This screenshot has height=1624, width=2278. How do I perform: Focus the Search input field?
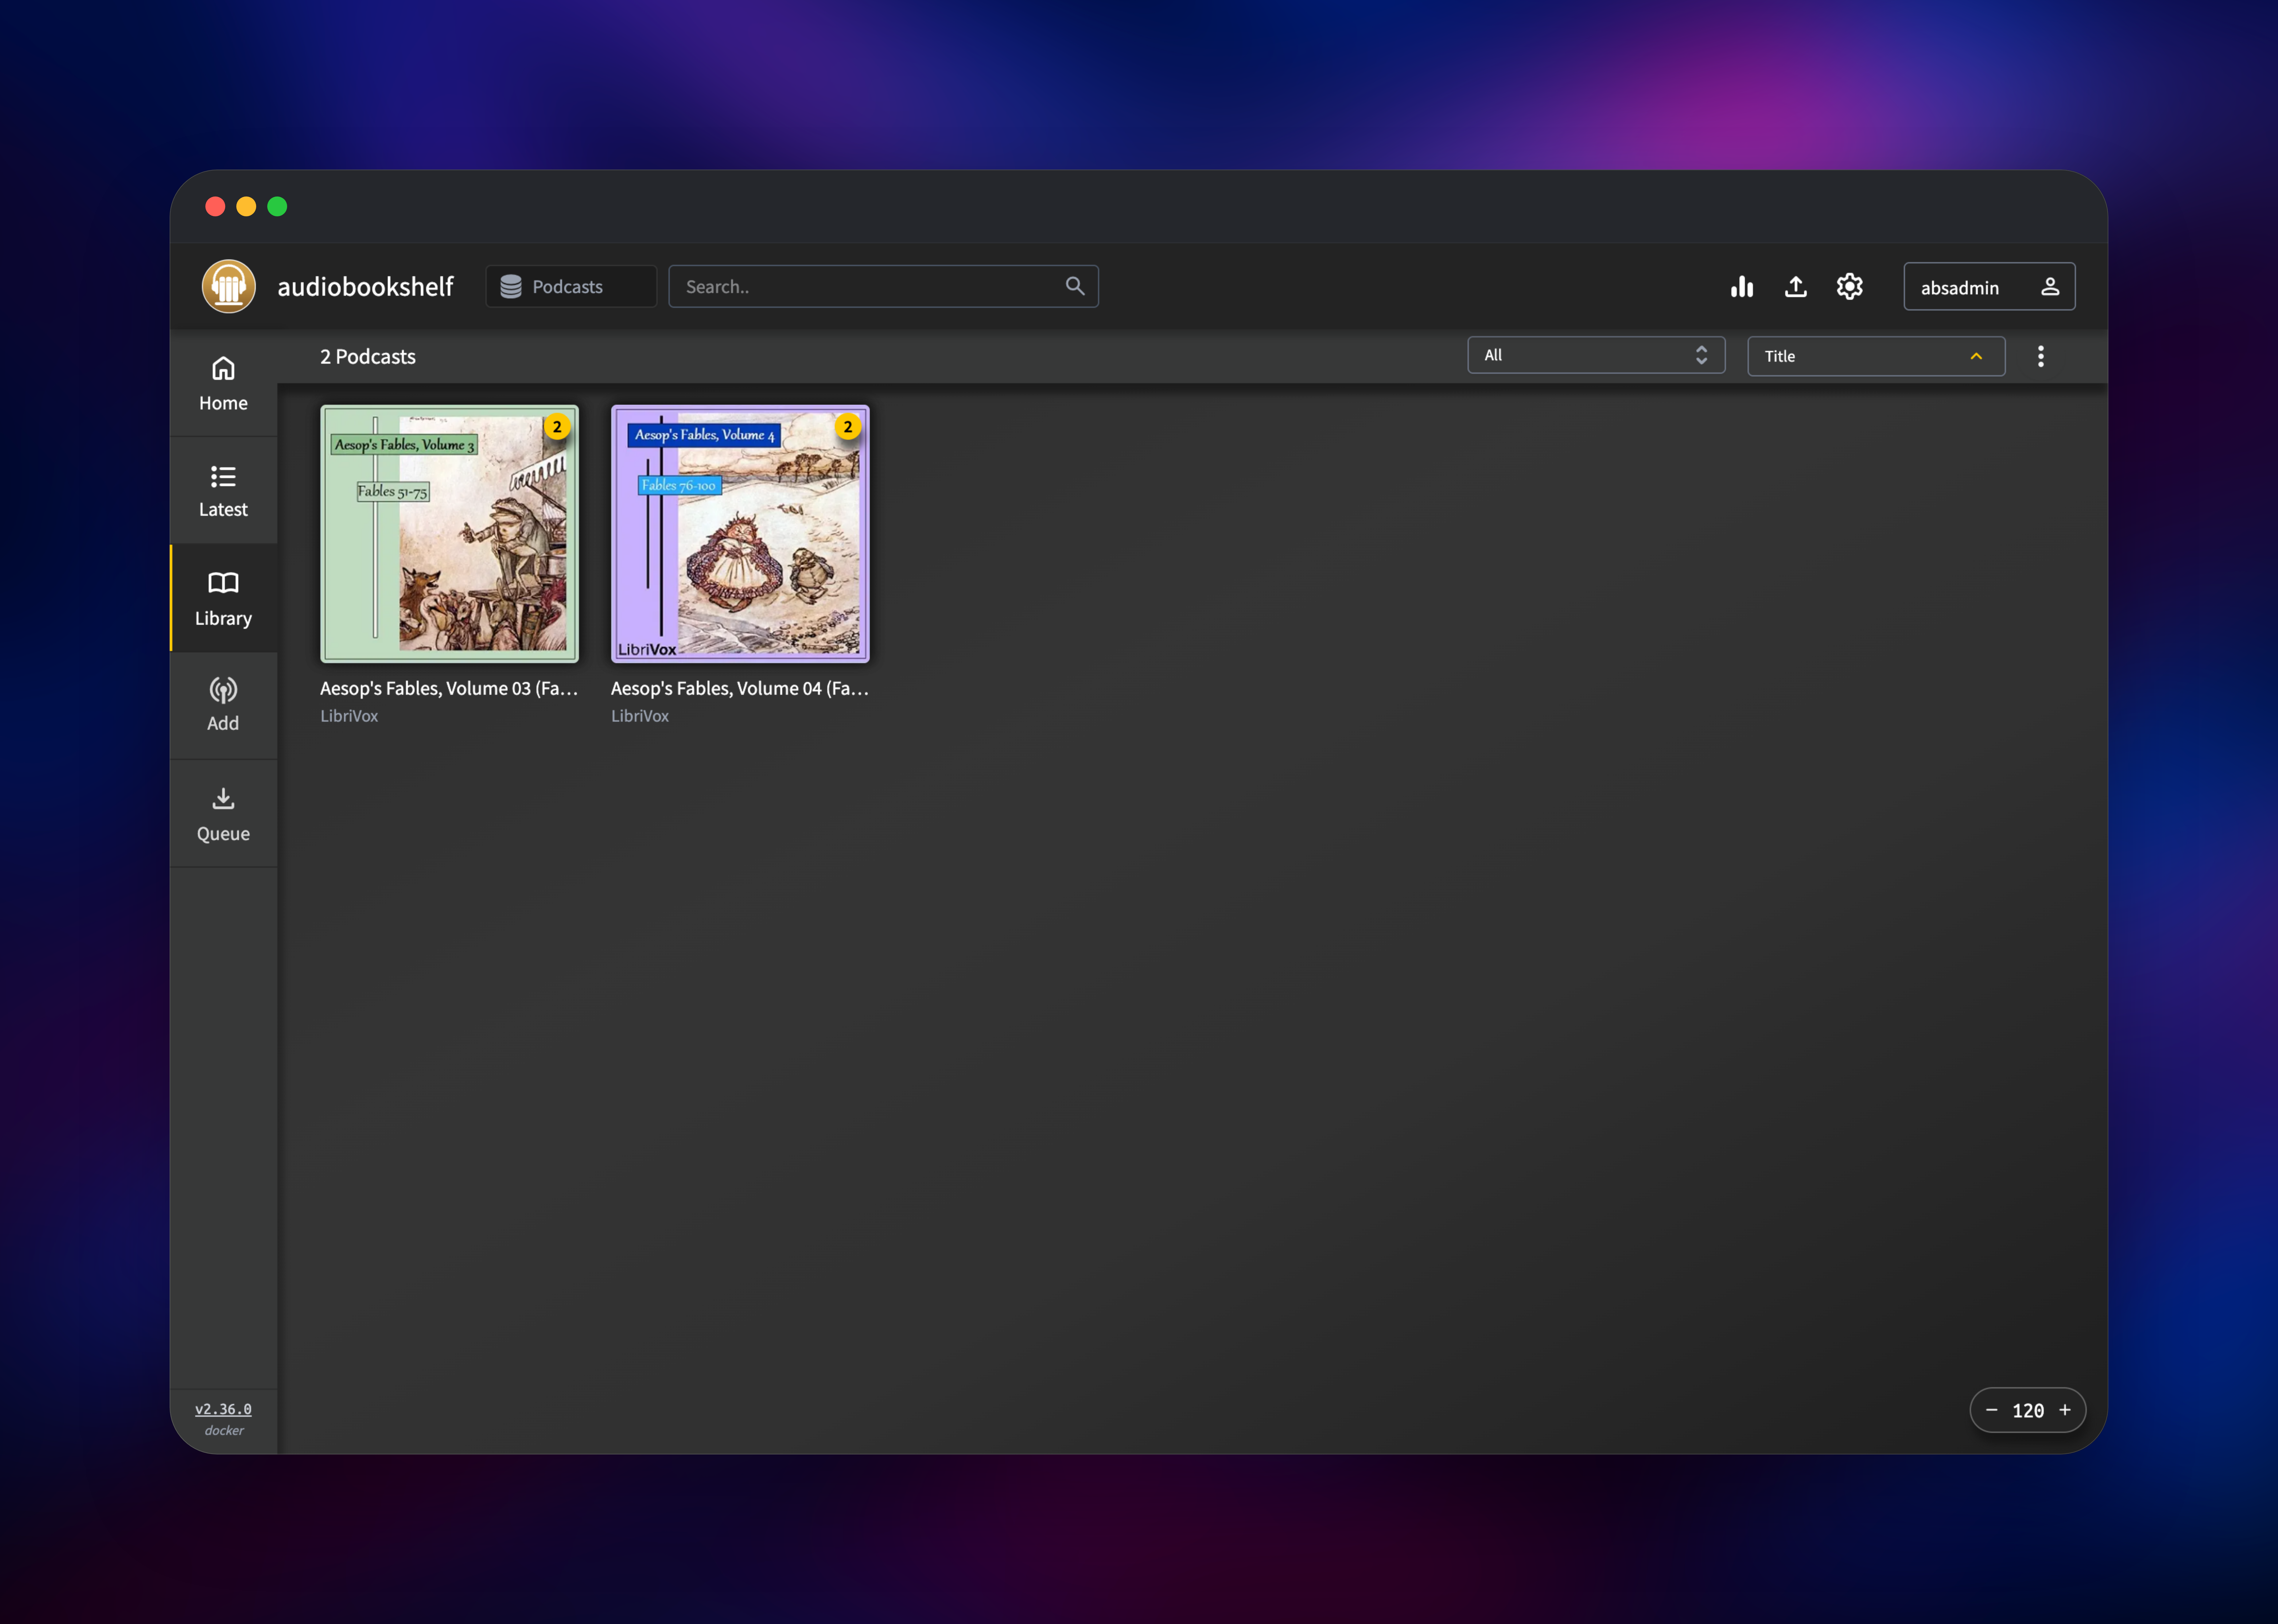pos(884,287)
